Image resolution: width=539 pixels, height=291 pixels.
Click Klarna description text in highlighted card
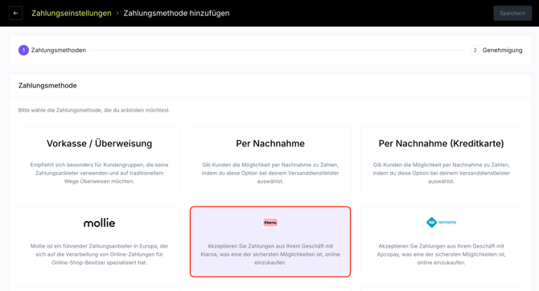point(270,254)
